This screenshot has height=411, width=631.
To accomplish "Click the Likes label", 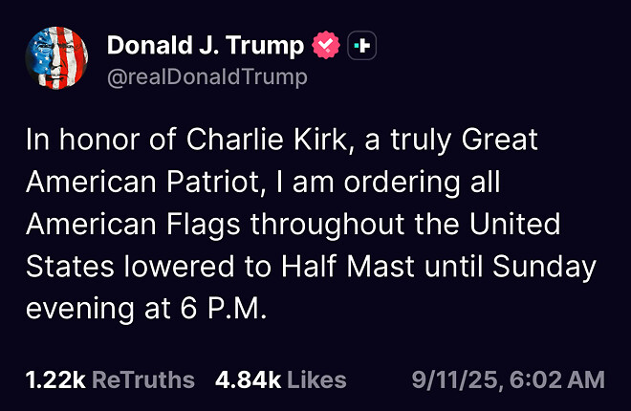I will tap(316, 380).
